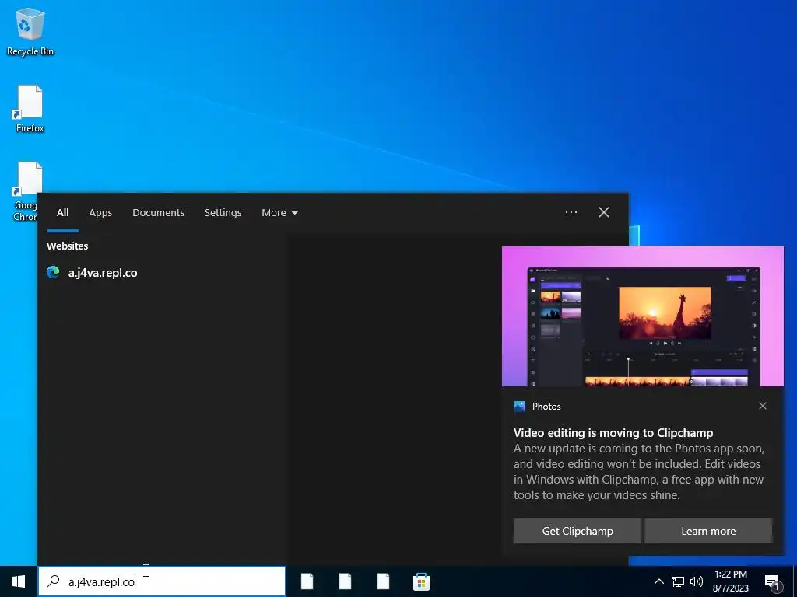Select the All search tab
The width and height of the screenshot is (797, 597).
pos(62,213)
